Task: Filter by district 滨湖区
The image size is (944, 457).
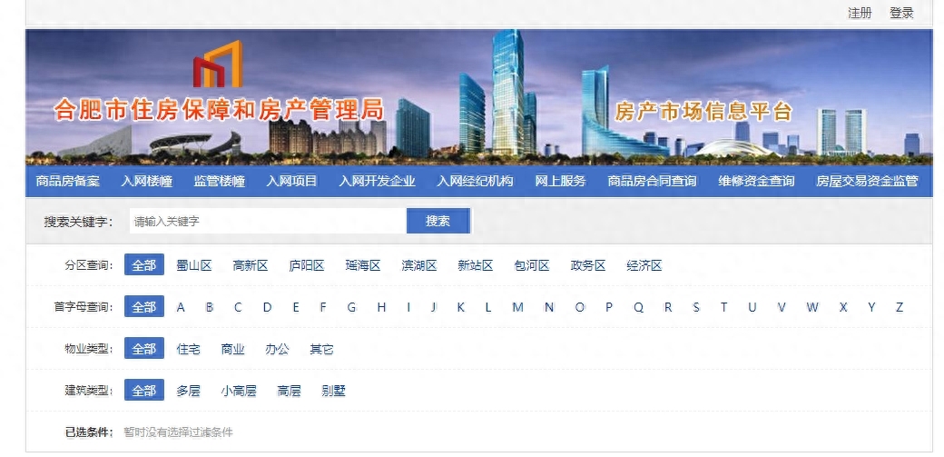Action: 419,265
